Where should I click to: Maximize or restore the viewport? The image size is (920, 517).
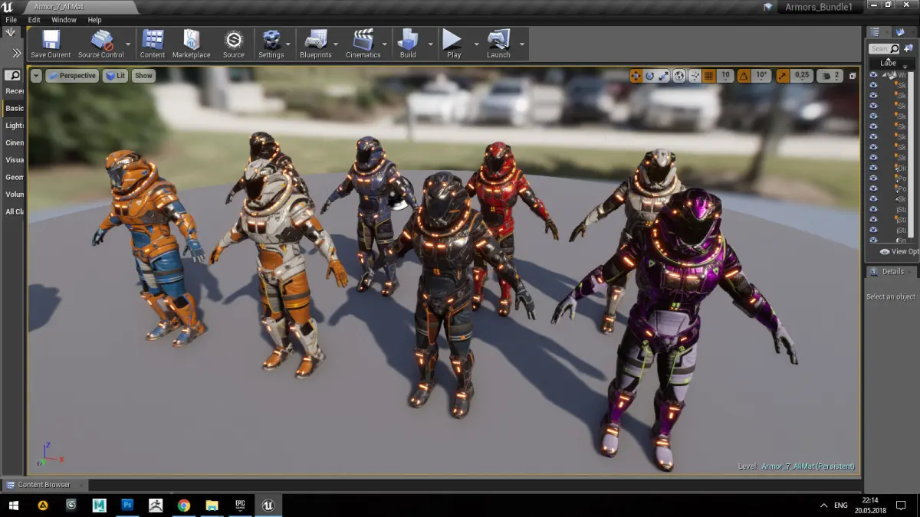853,76
